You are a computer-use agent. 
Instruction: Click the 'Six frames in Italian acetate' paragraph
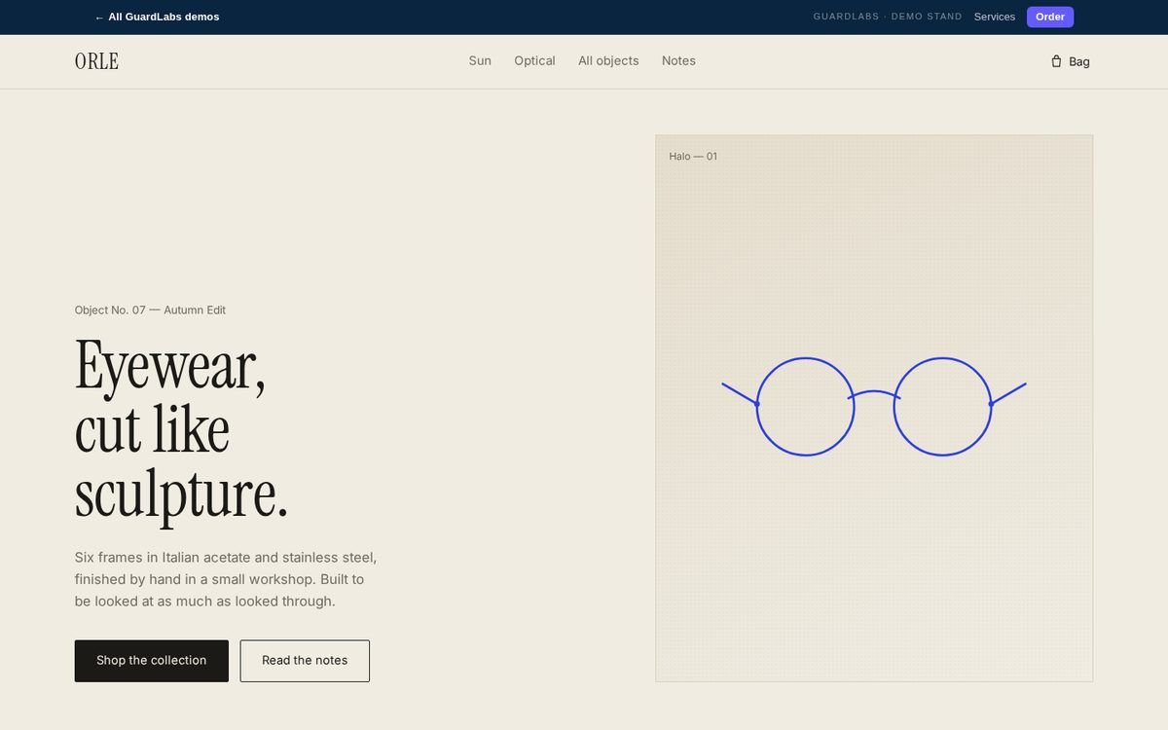pos(226,579)
